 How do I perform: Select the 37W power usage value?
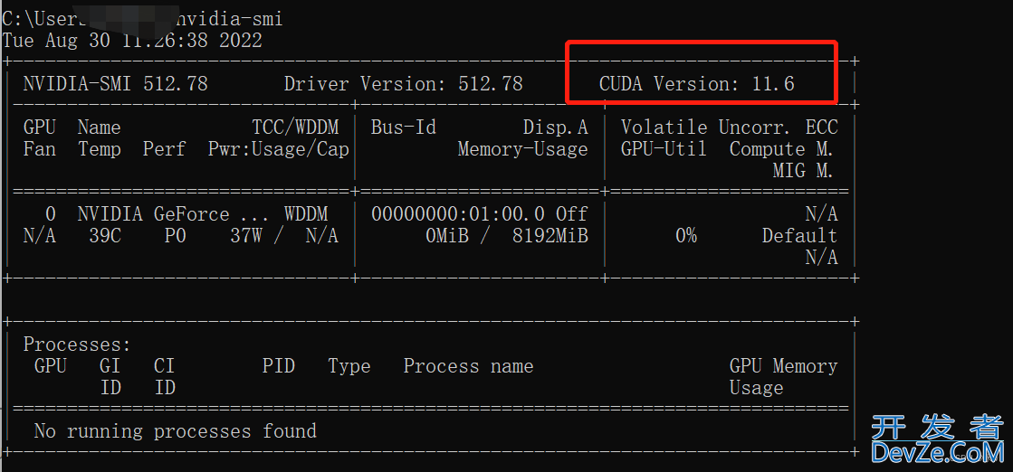pos(245,236)
